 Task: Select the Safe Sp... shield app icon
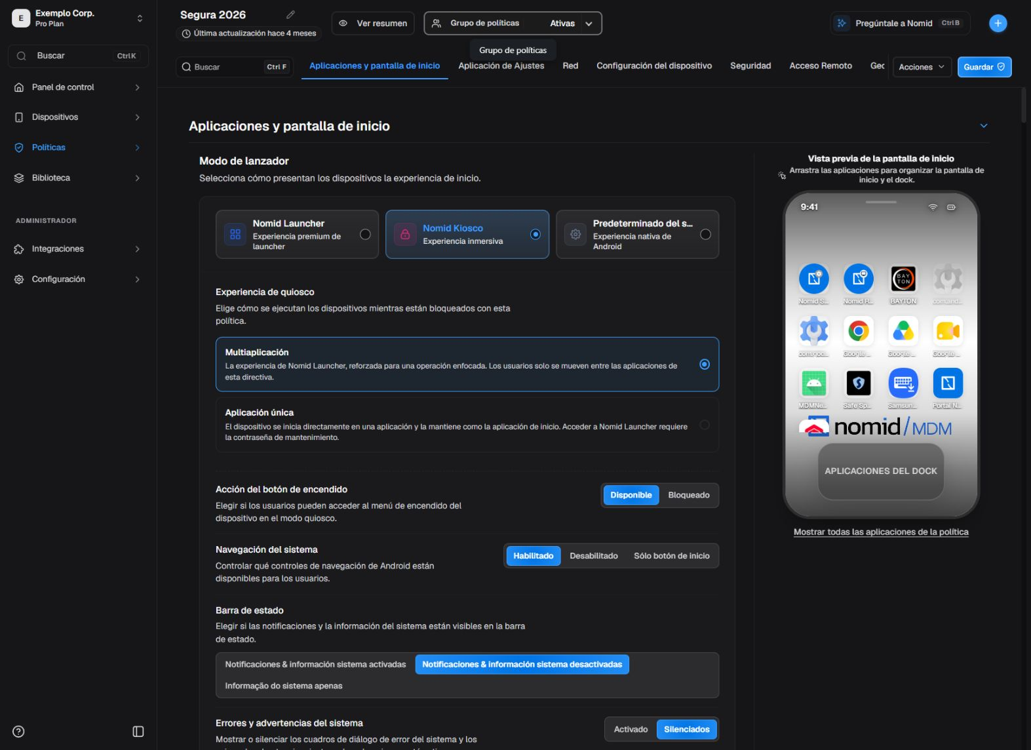pyautogui.click(x=858, y=383)
